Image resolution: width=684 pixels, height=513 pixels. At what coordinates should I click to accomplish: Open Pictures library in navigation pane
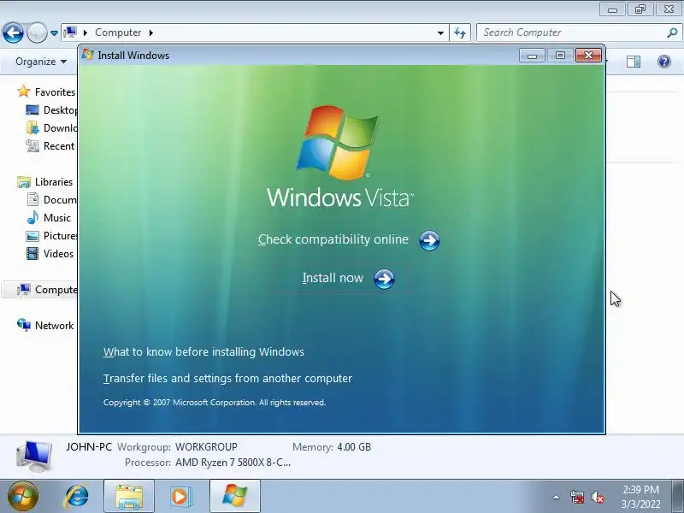click(x=60, y=236)
